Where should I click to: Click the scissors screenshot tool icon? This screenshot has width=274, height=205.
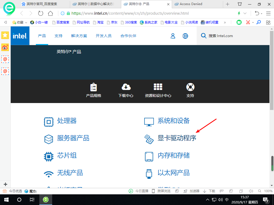248,22
